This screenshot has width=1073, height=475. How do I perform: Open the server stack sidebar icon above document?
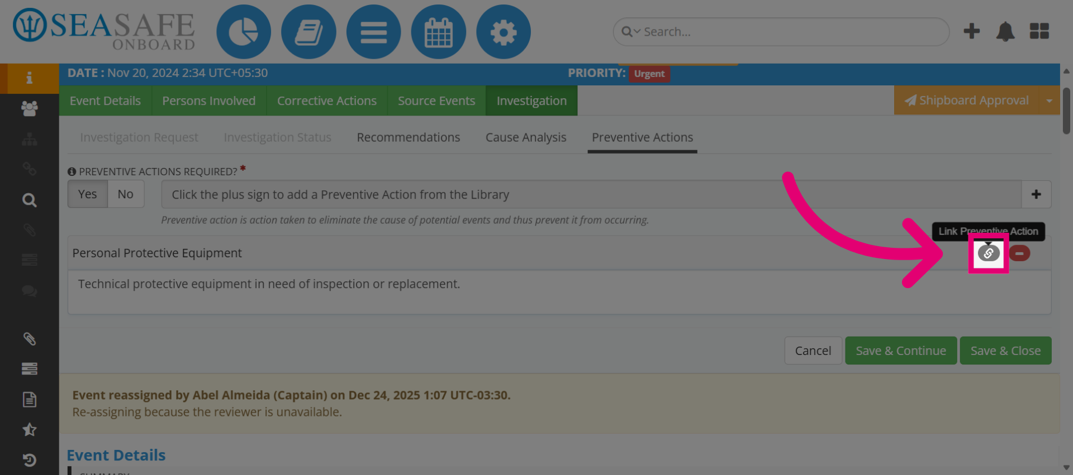(29, 368)
